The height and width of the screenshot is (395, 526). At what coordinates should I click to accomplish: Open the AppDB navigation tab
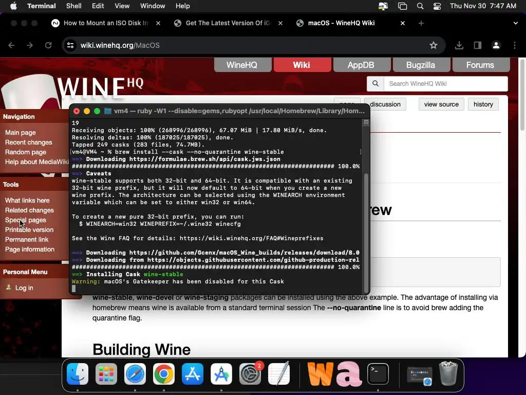[x=361, y=65]
